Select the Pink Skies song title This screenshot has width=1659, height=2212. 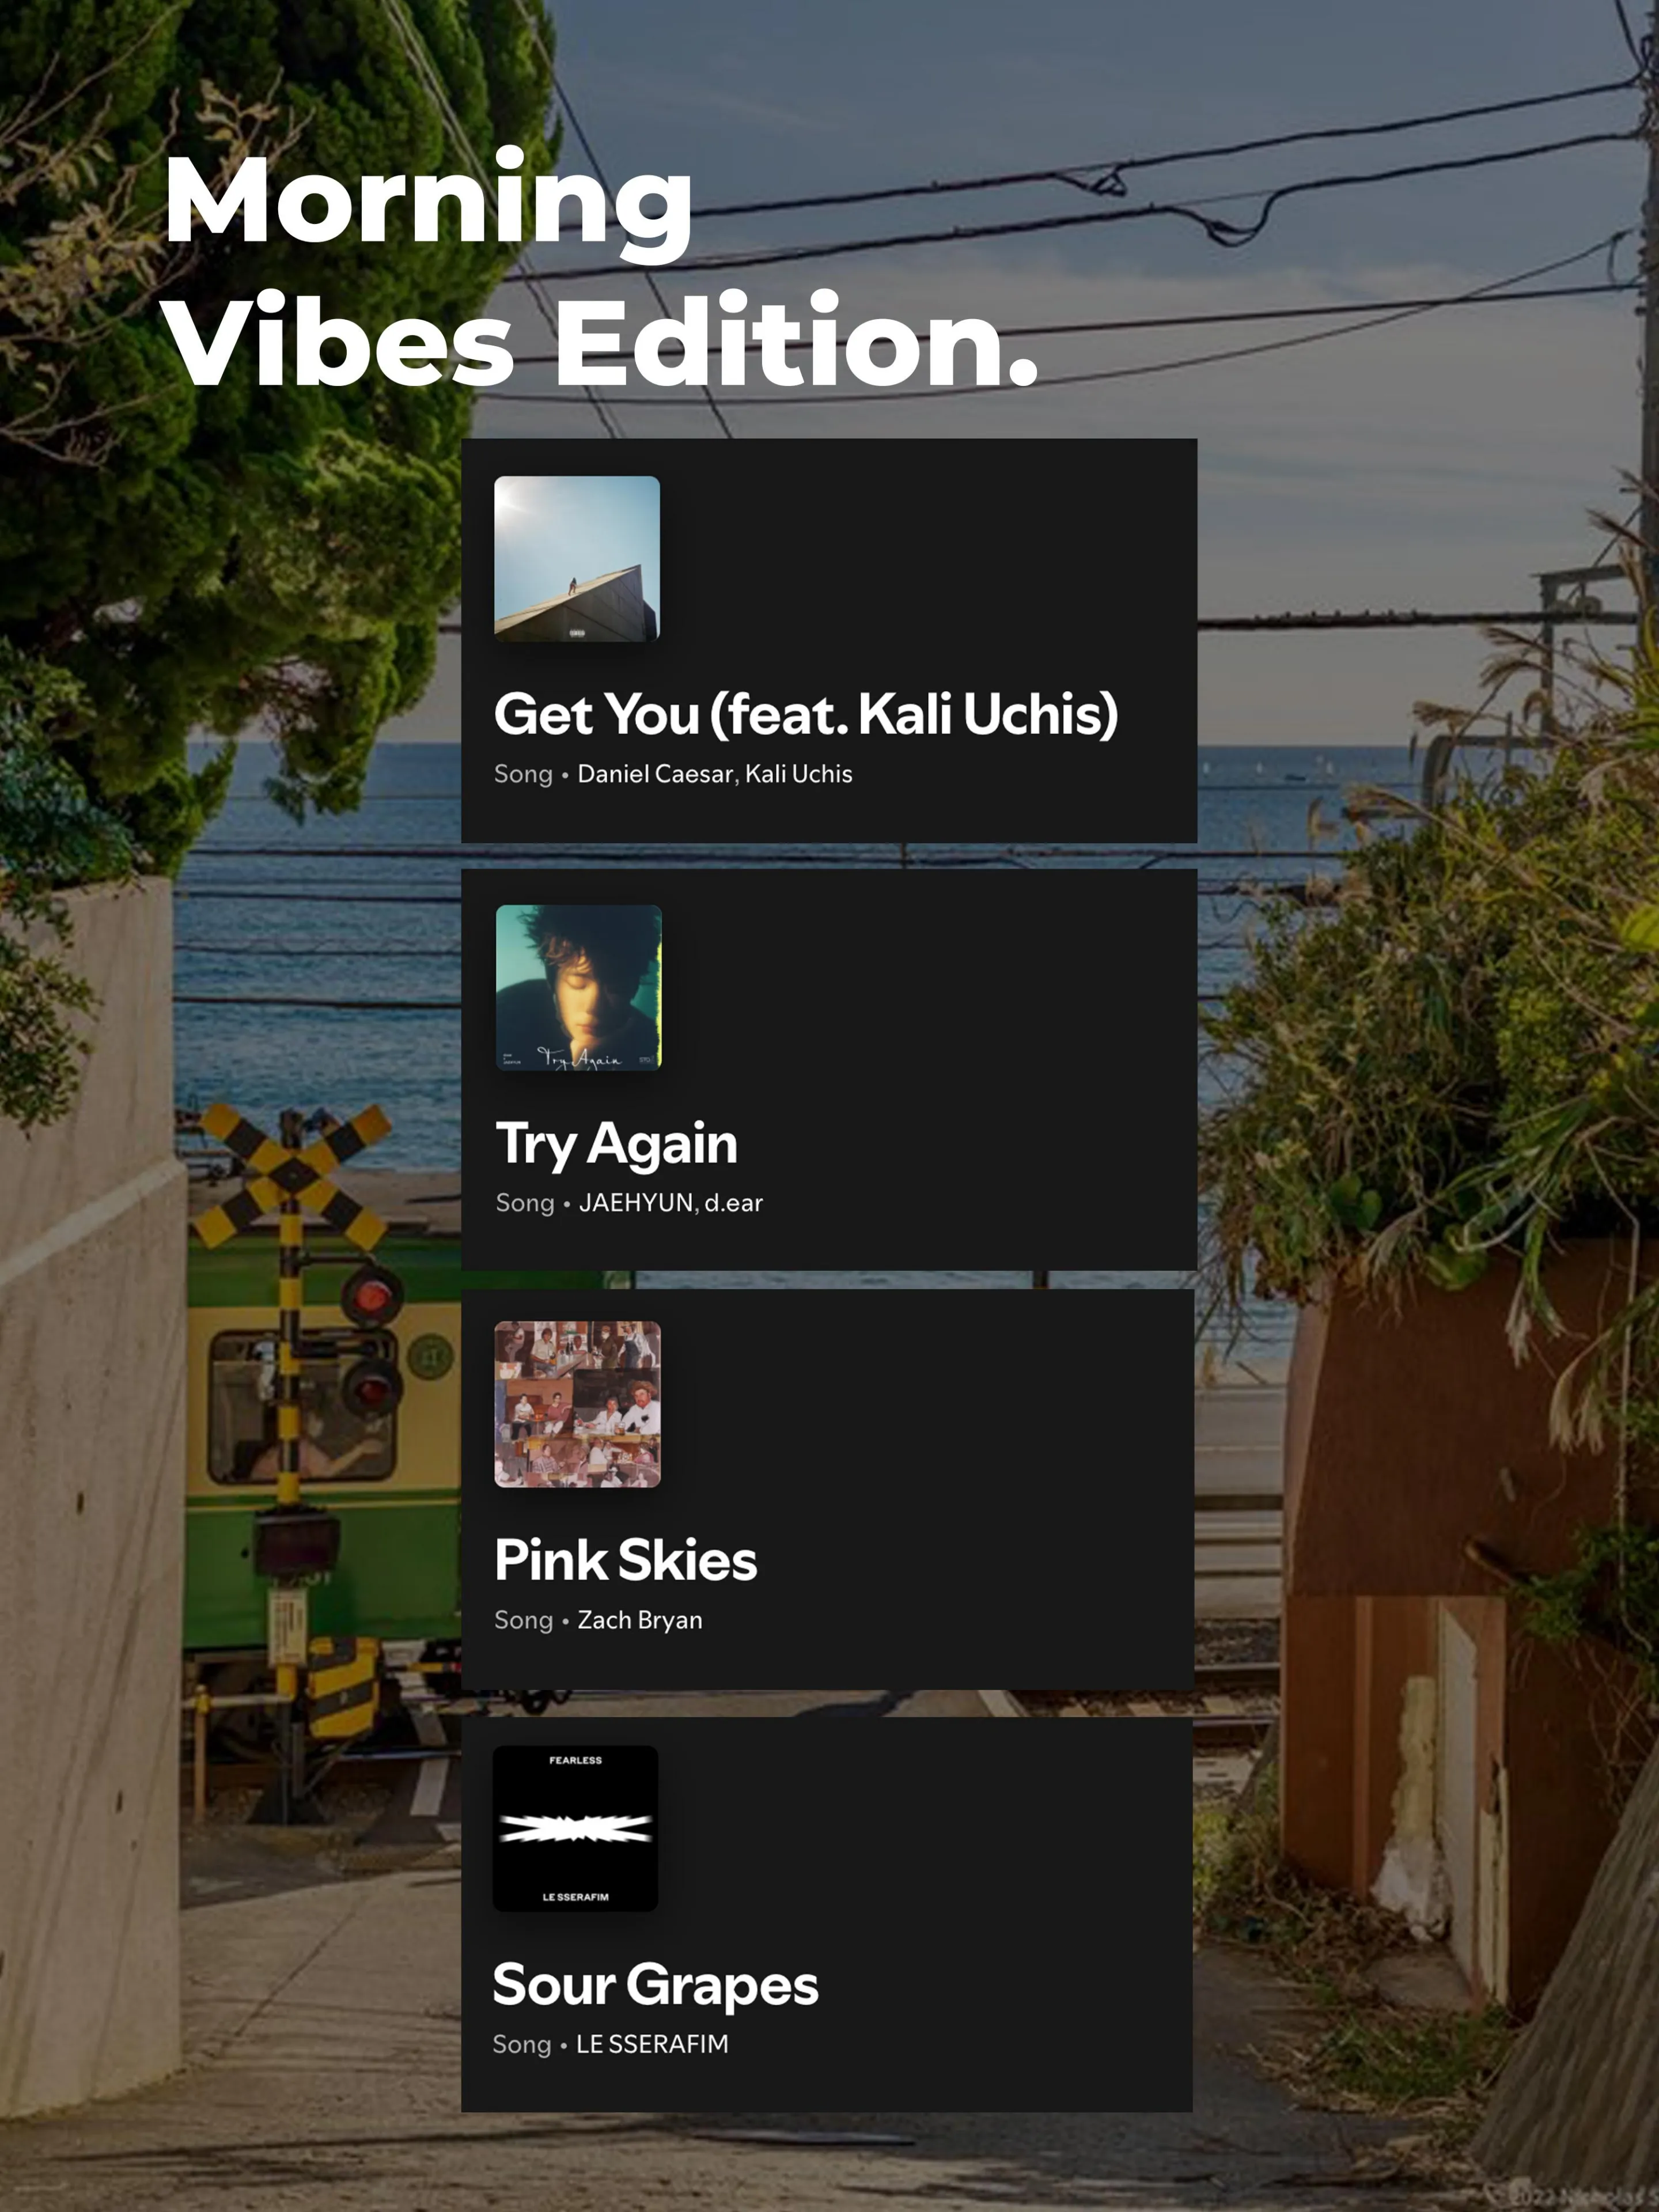coord(626,1560)
